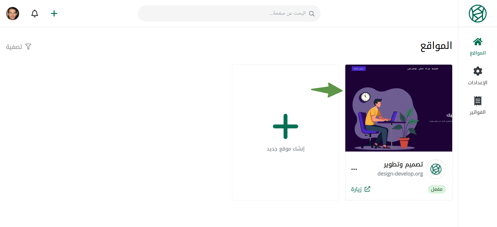Open the notifications bell
This screenshot has height=227, width=497.
35,13
